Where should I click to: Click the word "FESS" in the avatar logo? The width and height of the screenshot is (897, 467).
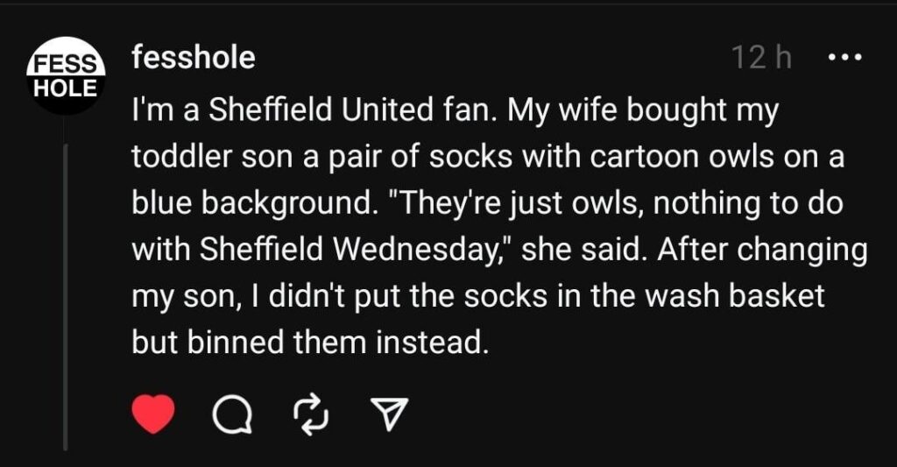[x=66, y=65]
